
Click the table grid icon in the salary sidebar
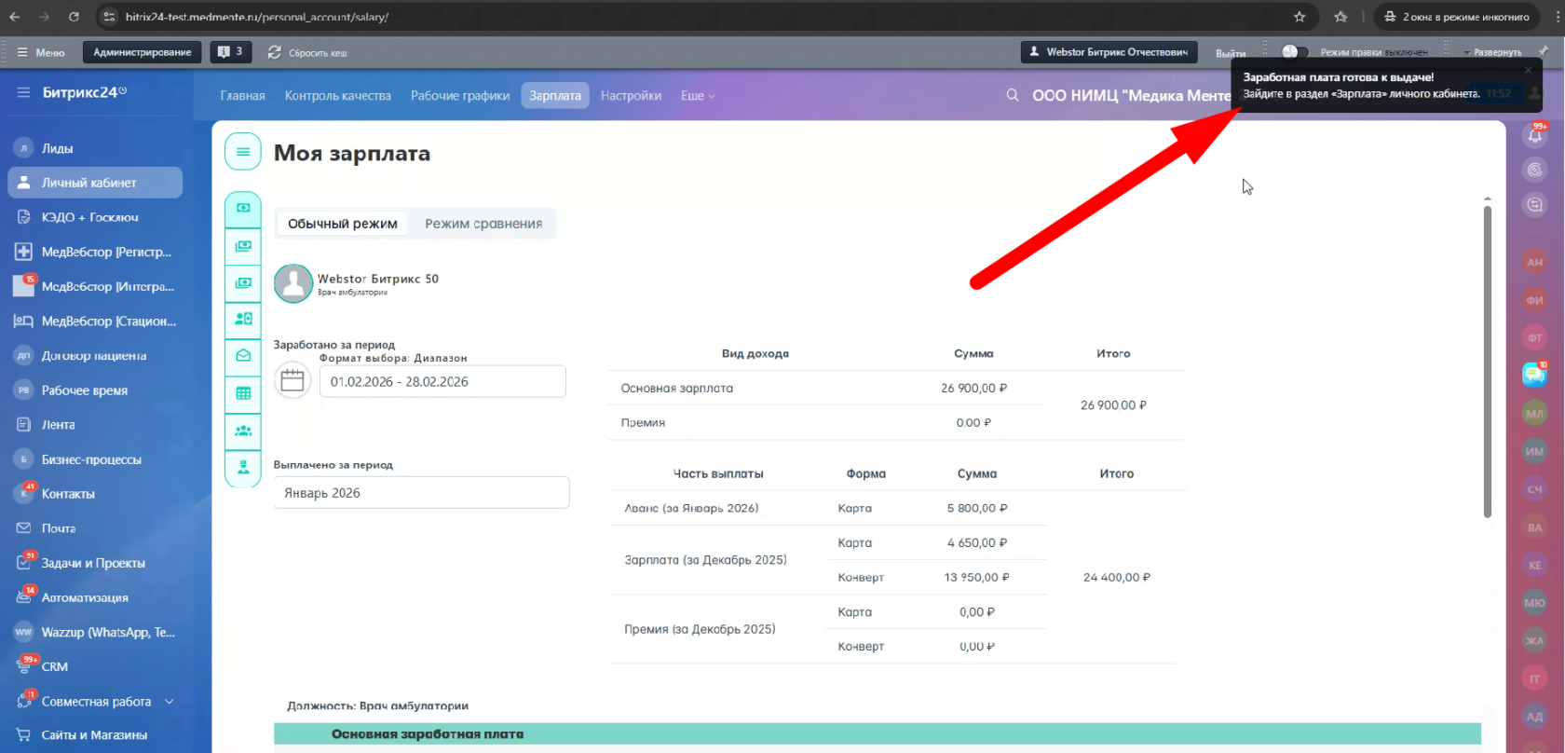point(243,393)
